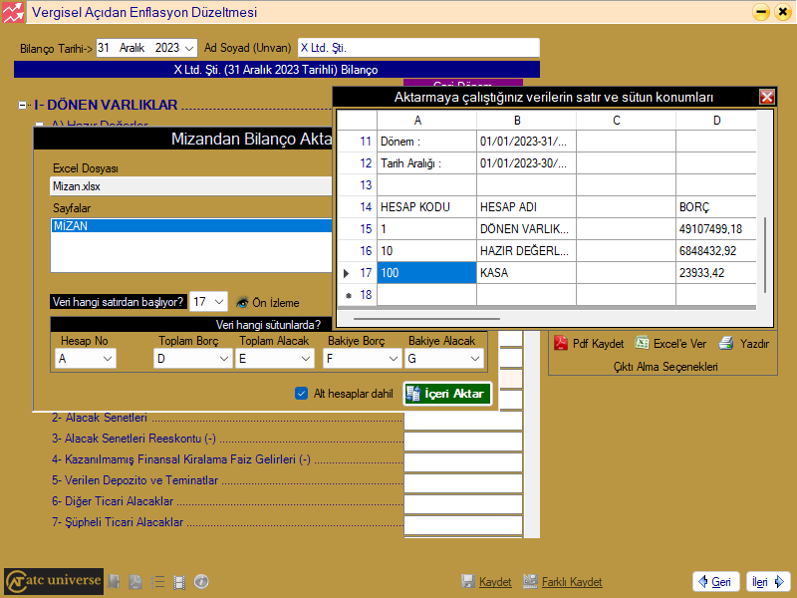Click the horizontal scrollbar of preview grid

(426, 319)
